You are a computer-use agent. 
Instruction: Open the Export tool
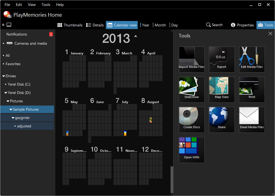click(x=222, y=59)
